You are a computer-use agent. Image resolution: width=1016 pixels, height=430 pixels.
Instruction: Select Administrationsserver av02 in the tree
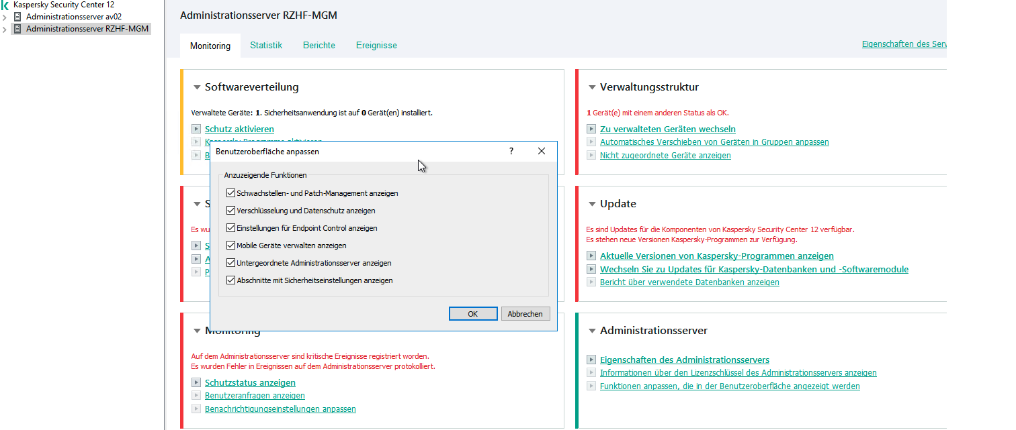pyautogui.click(x=74, y=17)
